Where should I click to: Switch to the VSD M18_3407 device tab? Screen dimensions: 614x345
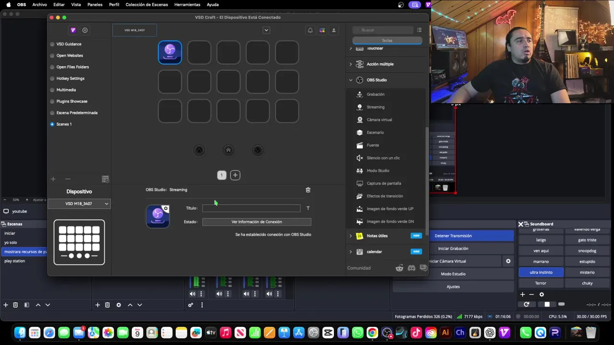[134, 30]
